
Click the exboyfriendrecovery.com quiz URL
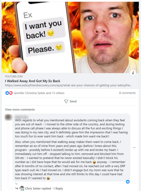[69, 85]
